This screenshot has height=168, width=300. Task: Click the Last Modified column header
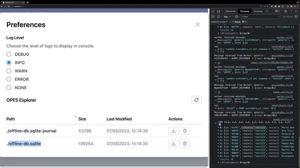[x=119, y=119]
